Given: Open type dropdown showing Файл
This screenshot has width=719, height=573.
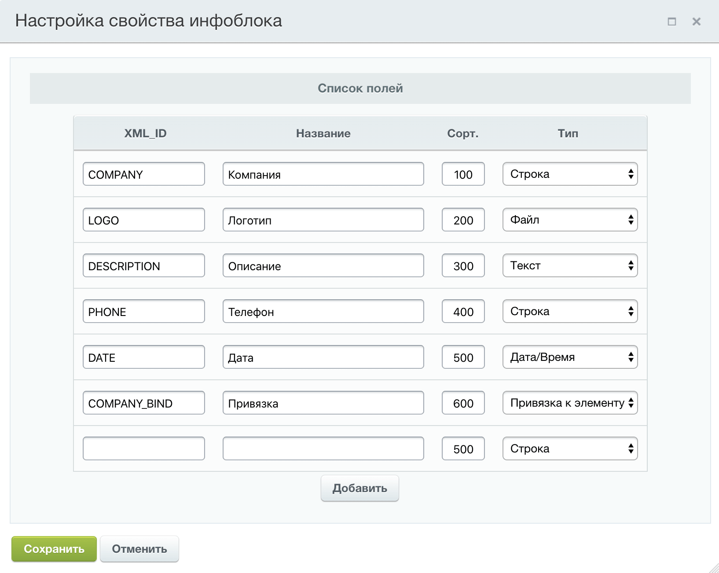Looking at the screenshot, I should pos(570,220).
